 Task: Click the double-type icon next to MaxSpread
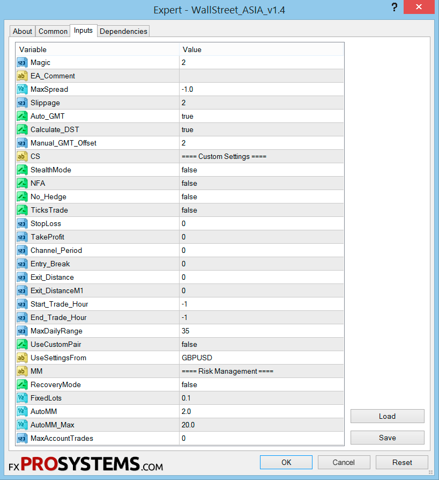click(22, 89)
